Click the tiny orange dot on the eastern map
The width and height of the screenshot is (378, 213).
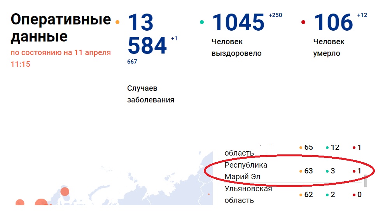coord(209,194)
